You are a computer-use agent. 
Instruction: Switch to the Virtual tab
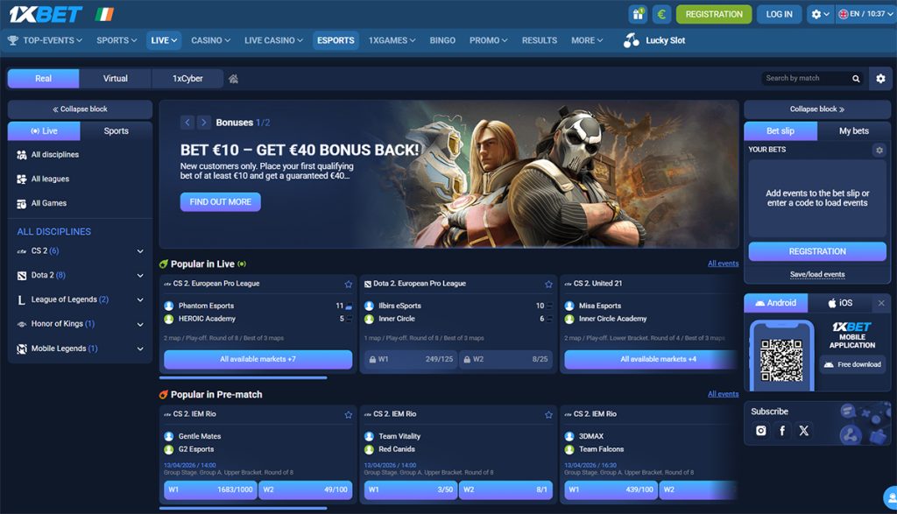click(116, 78)
